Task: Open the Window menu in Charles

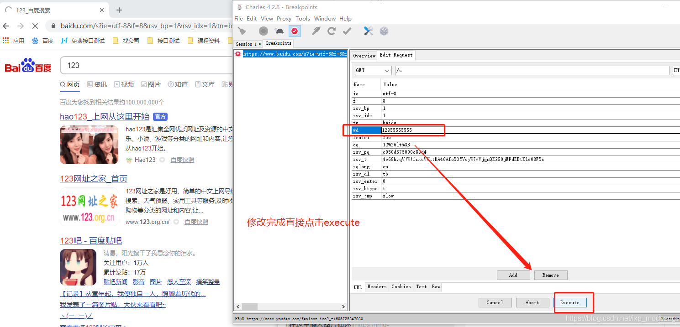Action: click(x=325, y=19)
